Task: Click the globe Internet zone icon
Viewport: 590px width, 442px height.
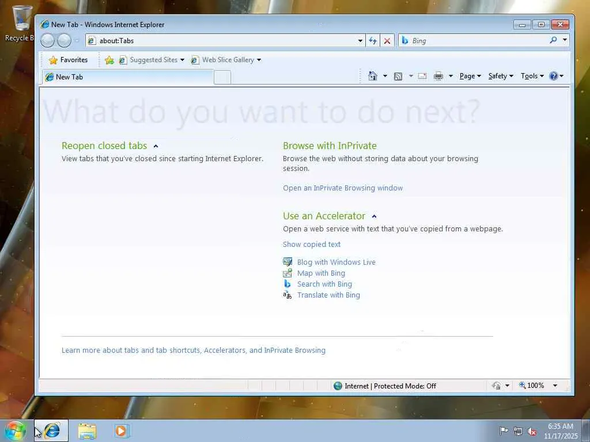Action: click(338, 386)
